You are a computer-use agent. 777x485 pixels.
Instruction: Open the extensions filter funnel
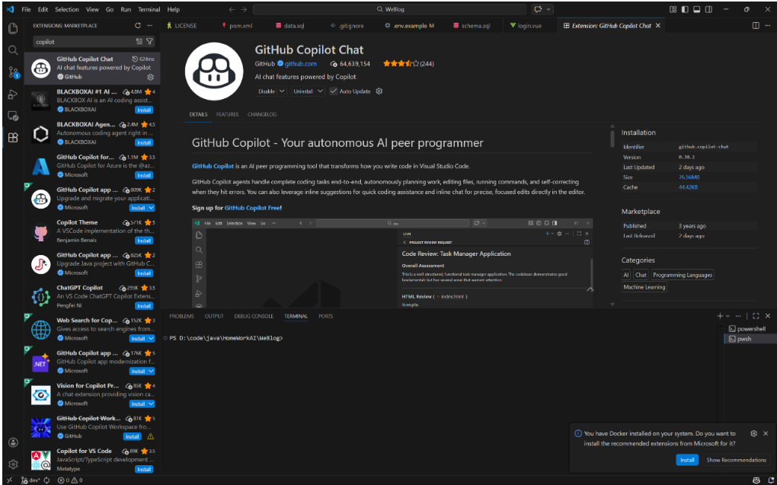[x=149, y=42]
